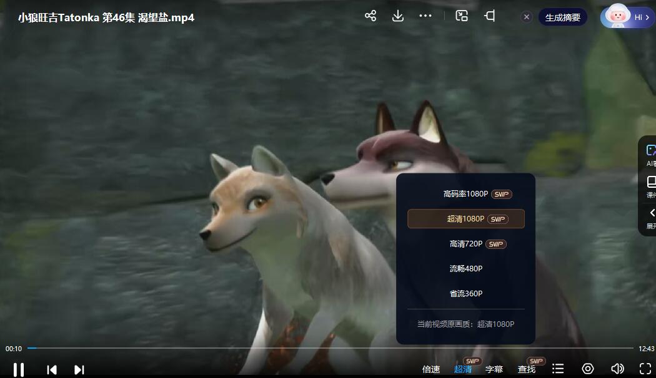This screenshot has height=378, width=656.
Task: Open the circular player settings icon
Action: pos(588,369)
